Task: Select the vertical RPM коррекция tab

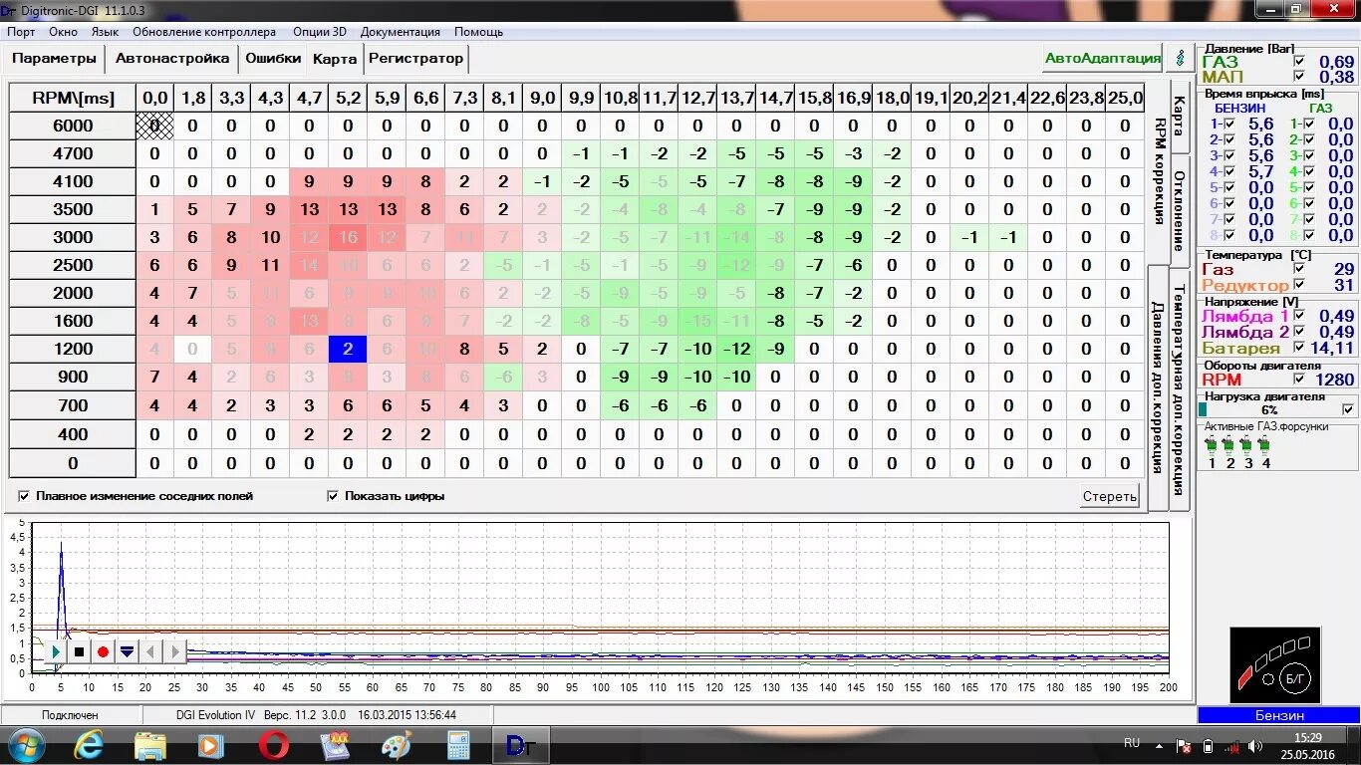Action: tap(1159, 171)
